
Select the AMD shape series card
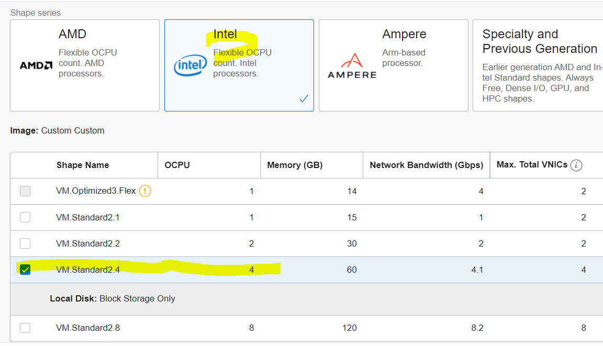pos(85,65)
